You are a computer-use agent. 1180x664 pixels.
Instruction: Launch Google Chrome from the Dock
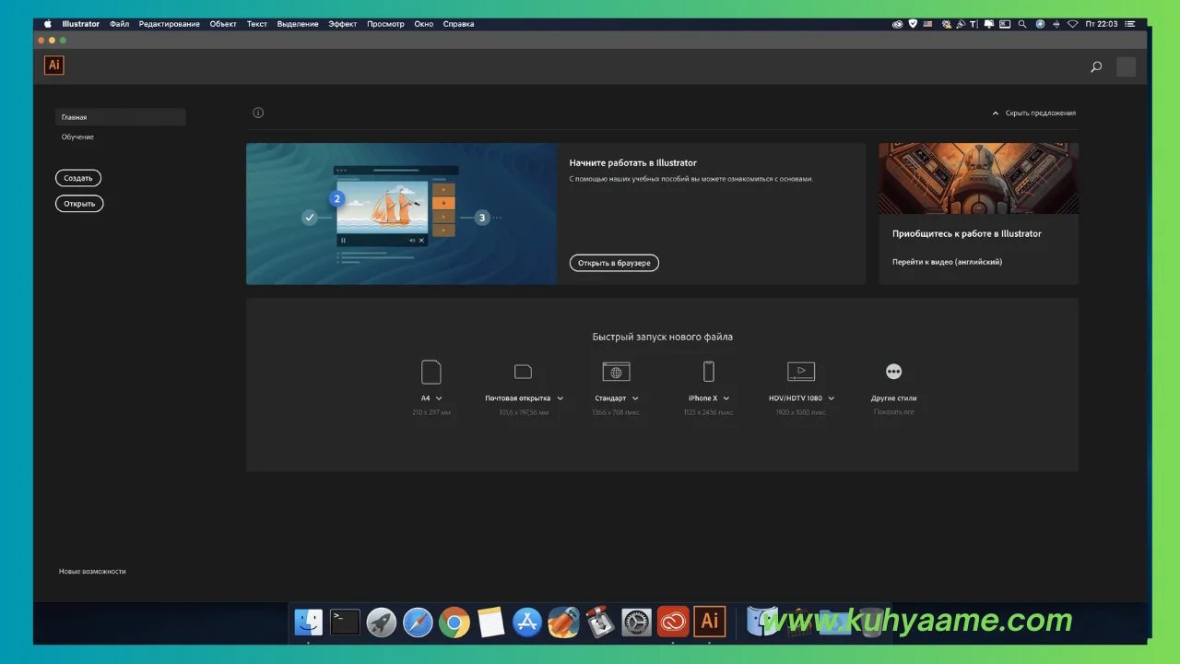(x=454, y=622)
